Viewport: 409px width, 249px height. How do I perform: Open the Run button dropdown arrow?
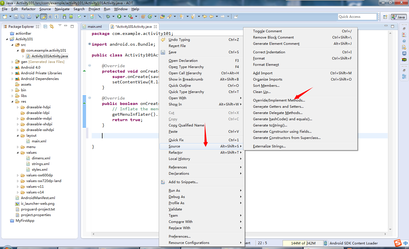coord(125,17)
